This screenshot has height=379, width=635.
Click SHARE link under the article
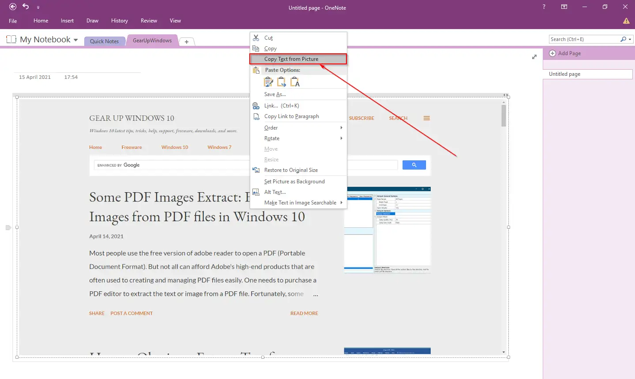(97, 313)
